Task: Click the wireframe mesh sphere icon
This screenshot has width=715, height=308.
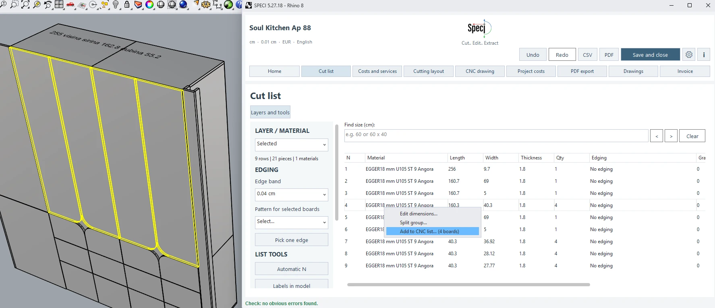Action: tap(172, 4)
